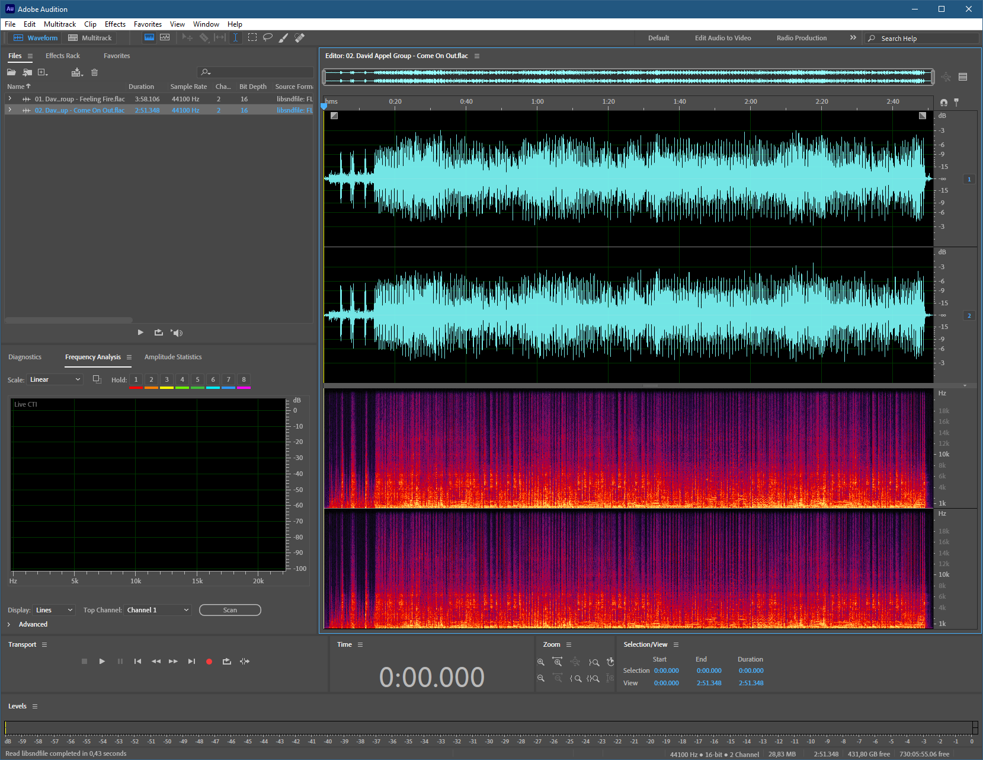Click the Rewind transport button
Image resolution: width=983 pixels, height=760 pixels.
[x=156, y=661]
